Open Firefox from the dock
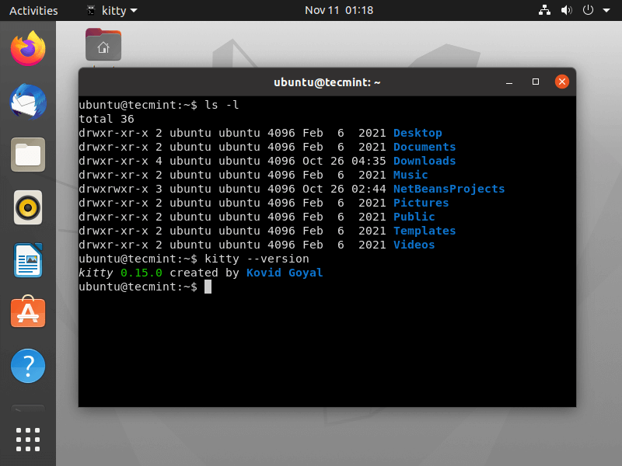Image resolution: width=622 pixels, height=466 pixels. pos(27,49)
